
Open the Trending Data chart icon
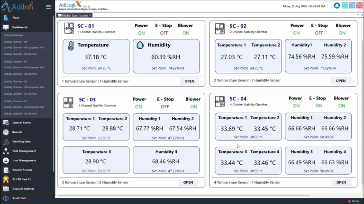6,142
